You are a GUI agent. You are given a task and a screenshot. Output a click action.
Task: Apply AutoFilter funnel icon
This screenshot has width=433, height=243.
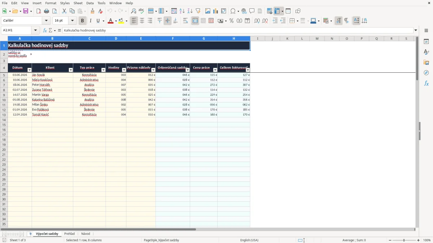tap(198, 11)
